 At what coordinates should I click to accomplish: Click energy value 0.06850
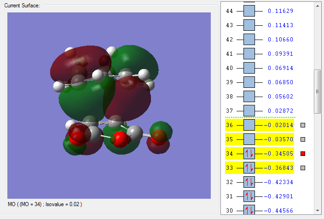(280, 82)
